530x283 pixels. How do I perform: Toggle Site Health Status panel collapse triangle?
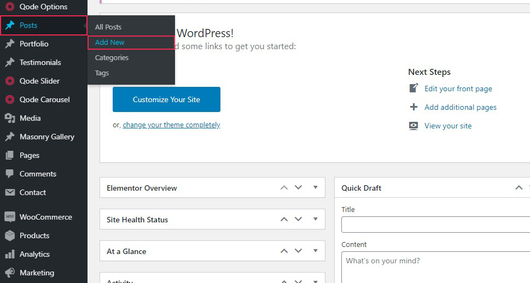[x=316, y=219]
